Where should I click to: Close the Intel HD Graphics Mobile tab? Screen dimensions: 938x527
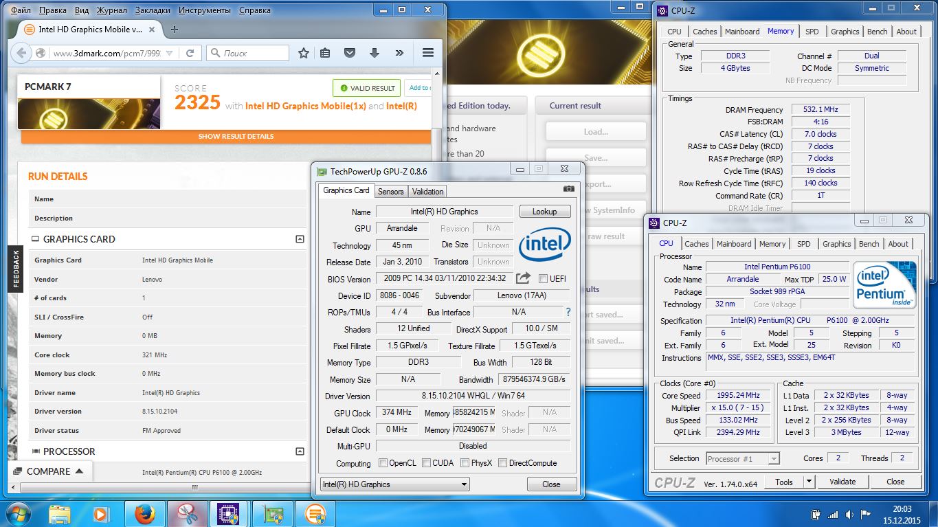click(152, 30)
